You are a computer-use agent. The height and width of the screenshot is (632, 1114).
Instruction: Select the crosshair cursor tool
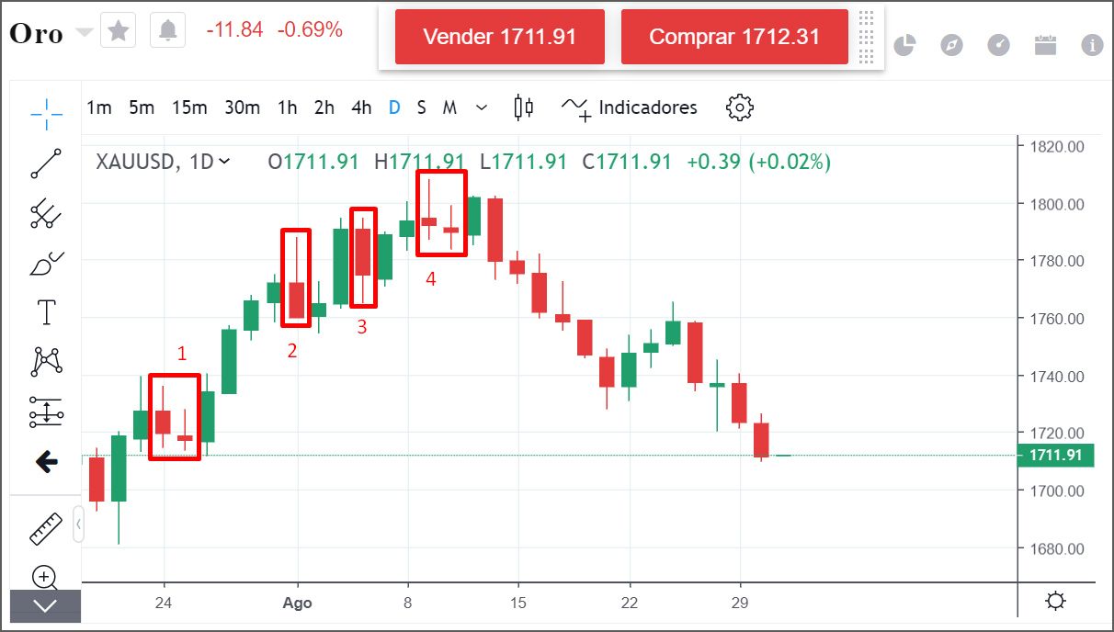pyautogui.click(x=46, y=114)
